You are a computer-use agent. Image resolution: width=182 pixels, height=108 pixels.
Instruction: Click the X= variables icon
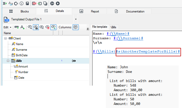pos(5,4)
